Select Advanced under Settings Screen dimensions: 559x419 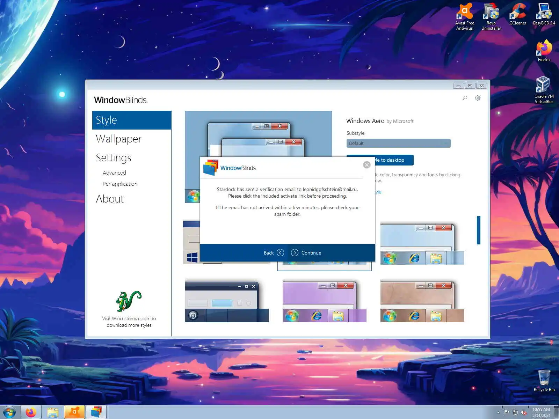point(114,173)
